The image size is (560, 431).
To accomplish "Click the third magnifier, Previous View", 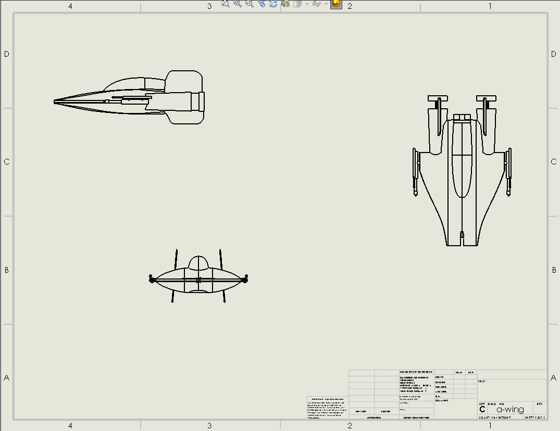I will 250,4.
